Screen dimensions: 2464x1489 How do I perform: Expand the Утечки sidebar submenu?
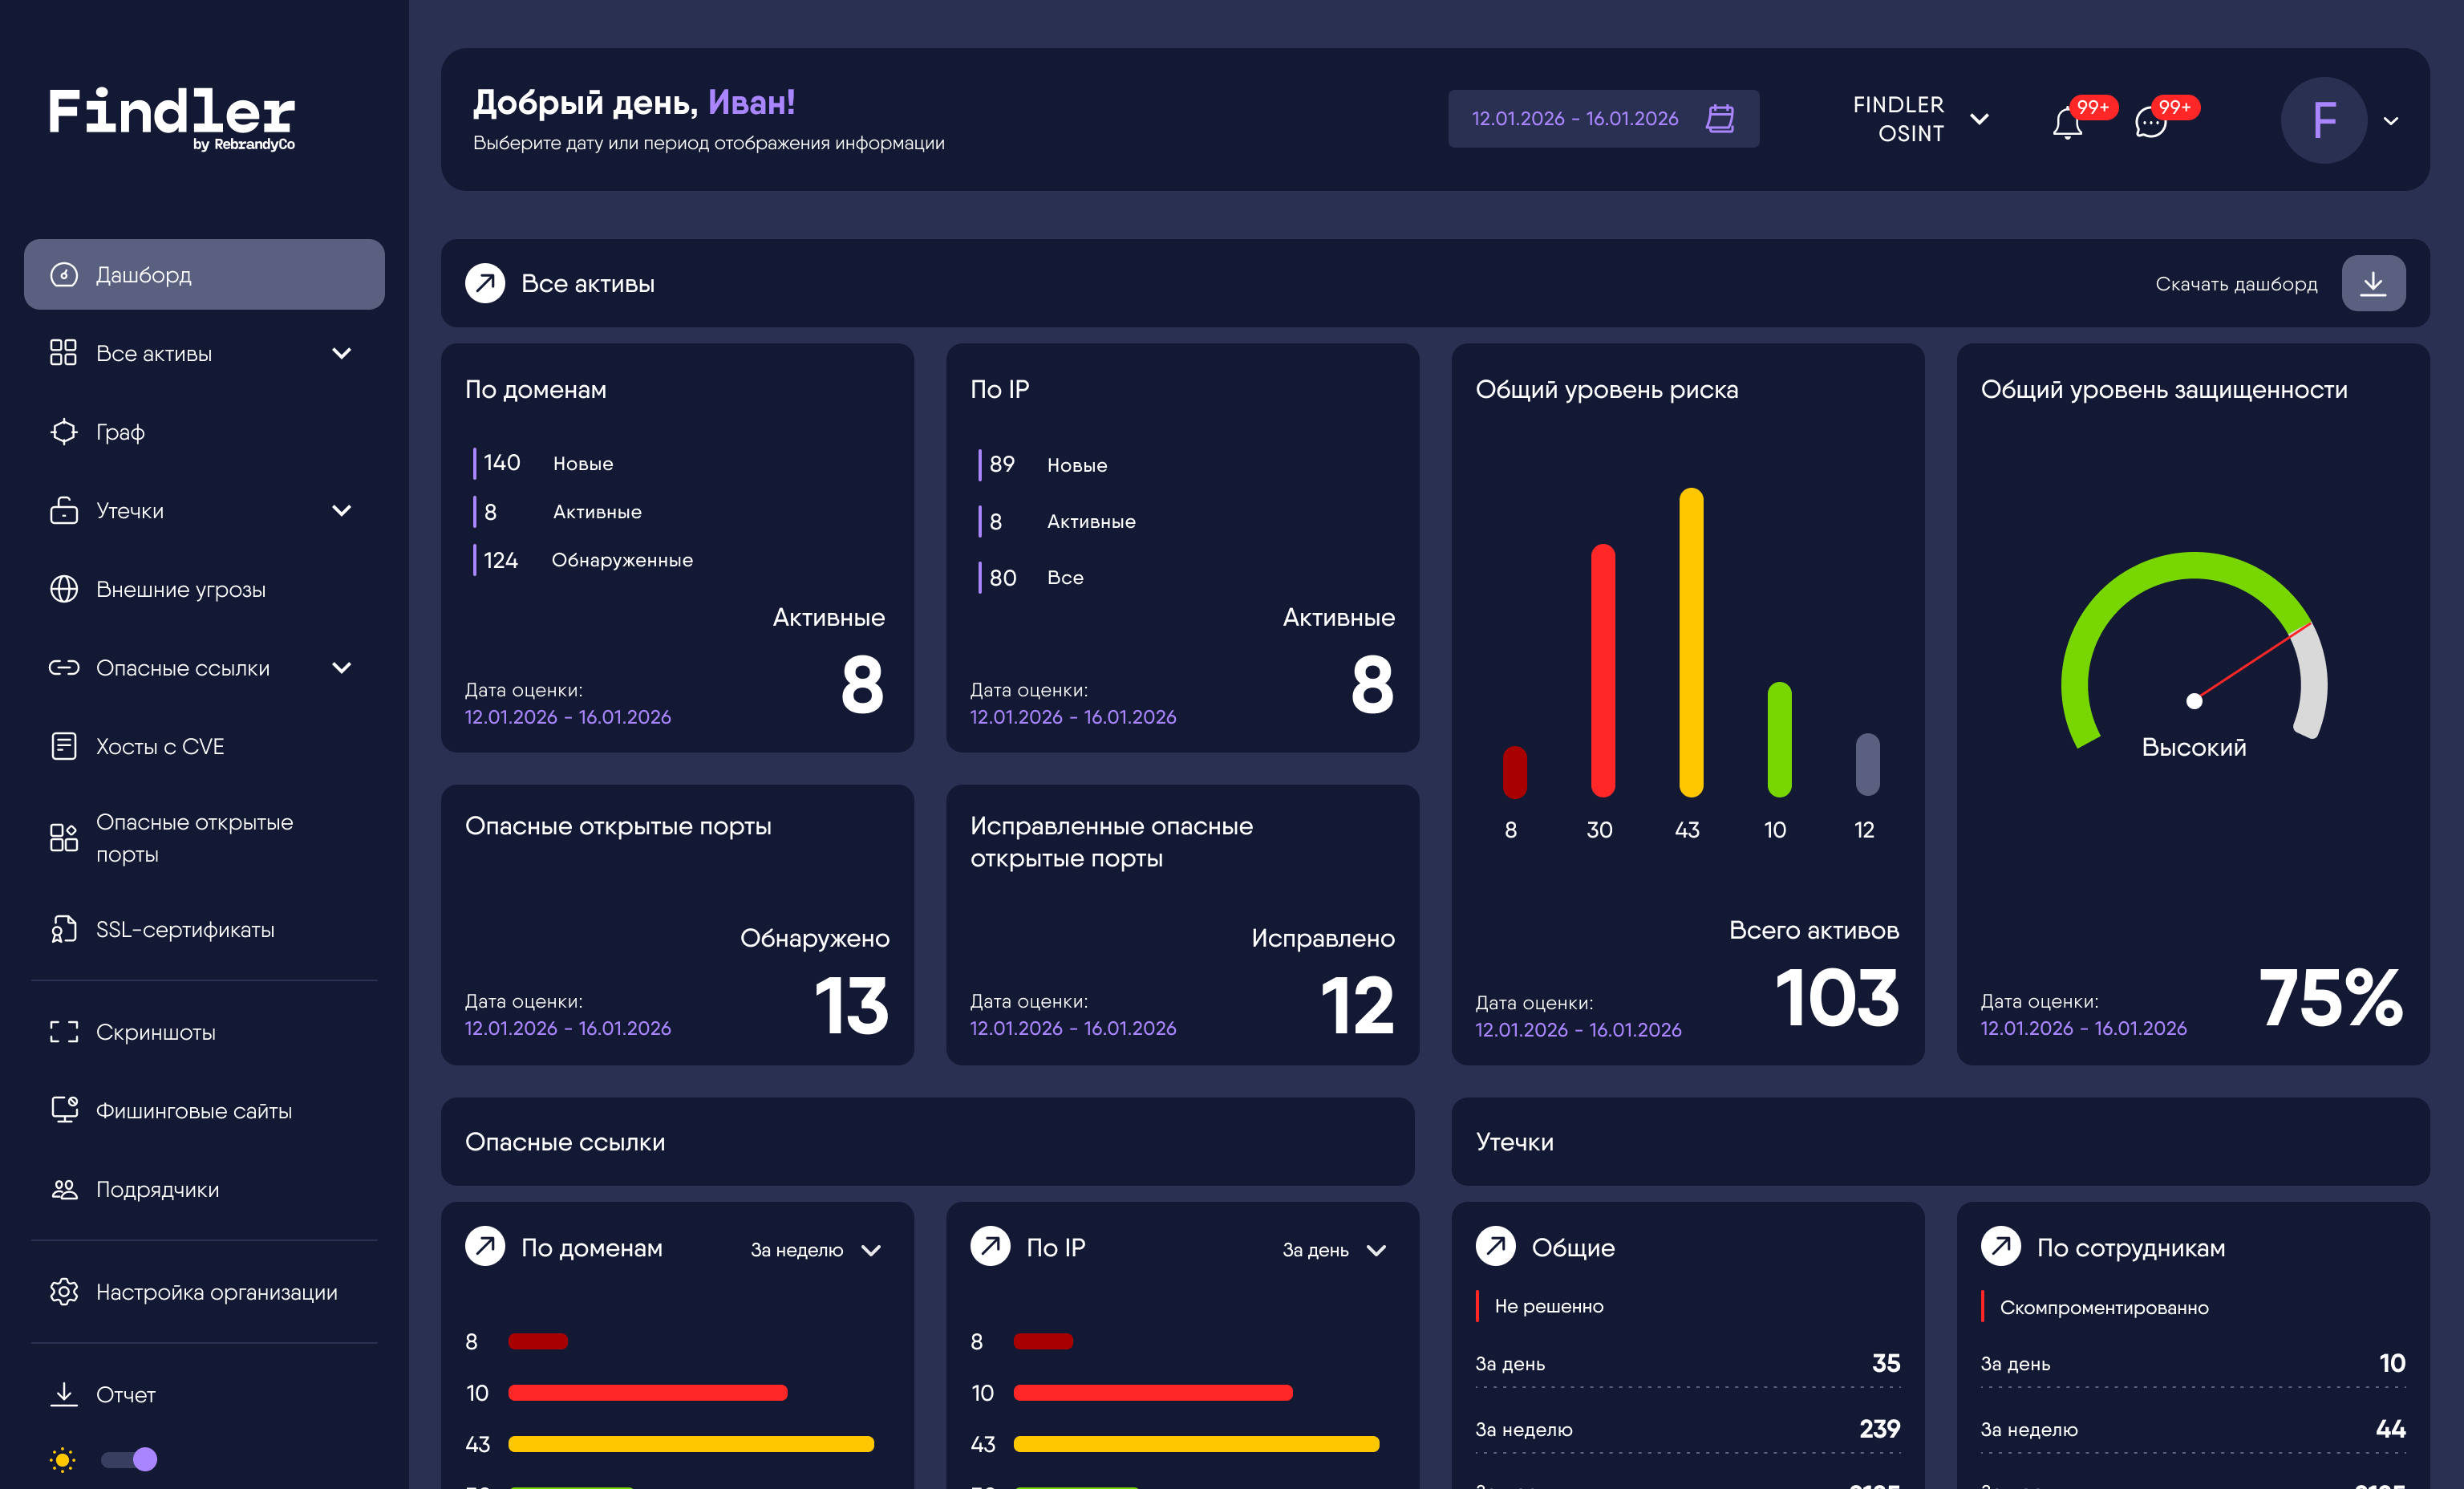tap(341, 511)
